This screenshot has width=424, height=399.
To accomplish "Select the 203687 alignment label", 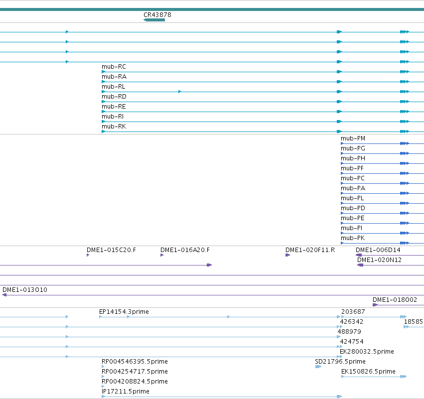I will click(x=353, y=312).
